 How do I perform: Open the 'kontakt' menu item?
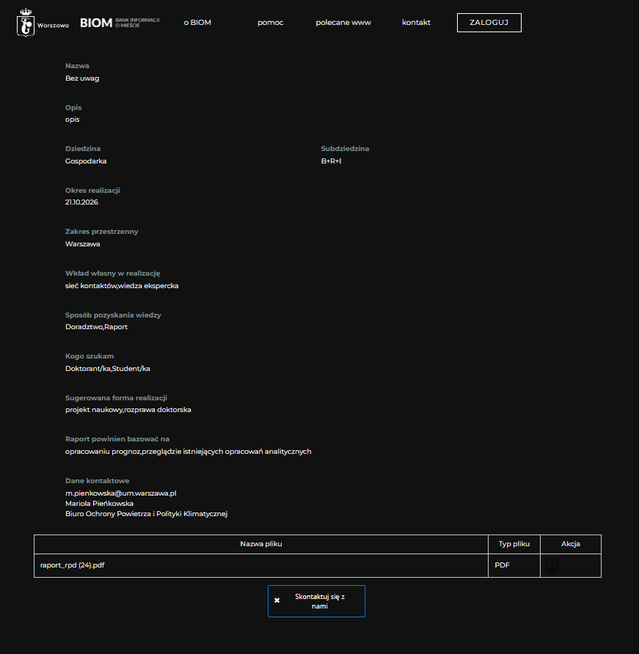[416, 23]
